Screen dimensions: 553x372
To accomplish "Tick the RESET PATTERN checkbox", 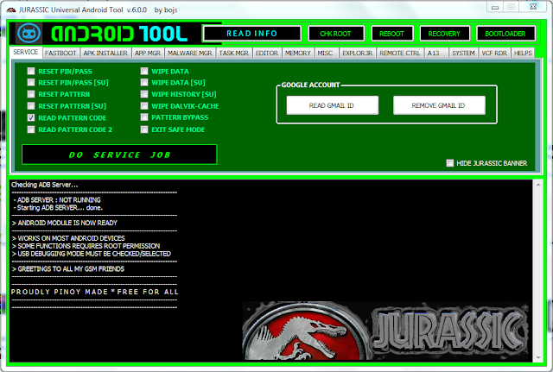I will 31,94.
